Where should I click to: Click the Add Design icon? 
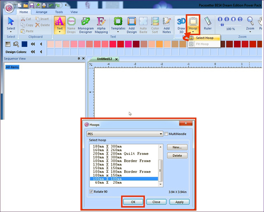[x=132, y=25]
